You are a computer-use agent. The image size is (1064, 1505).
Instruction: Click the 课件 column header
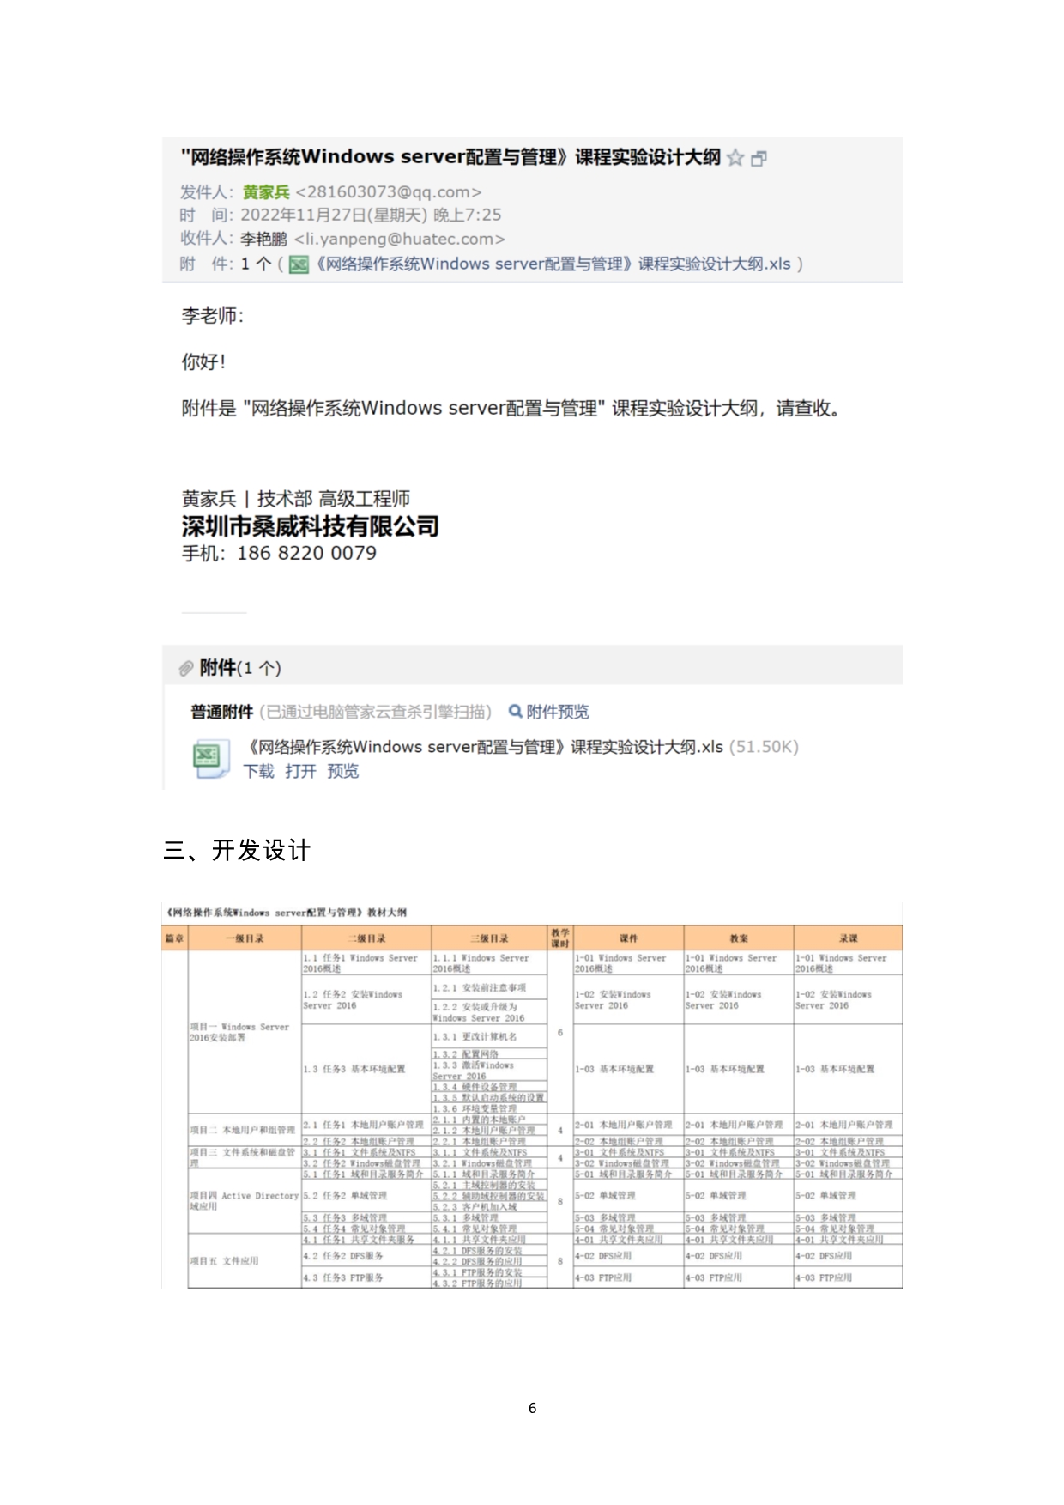point(628,938)
